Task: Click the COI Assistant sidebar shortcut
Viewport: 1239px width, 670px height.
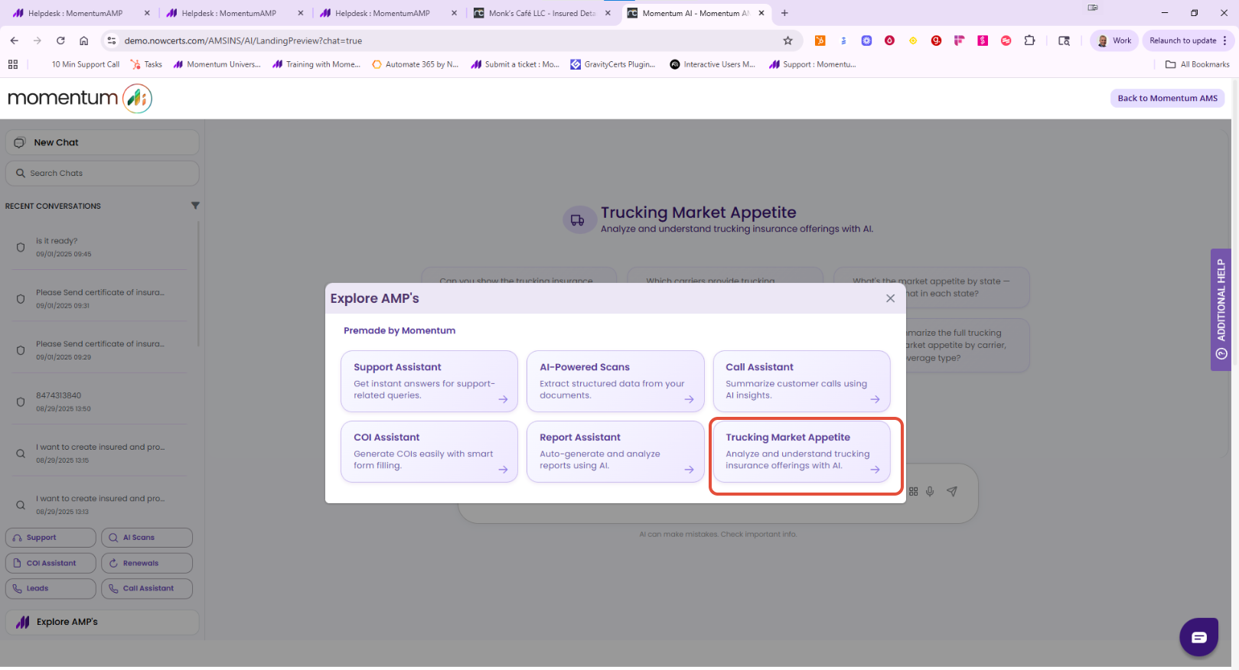Action: tap(51, 563)
